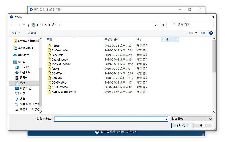Open 크기 column filter dropdown
This screenshot has height=142, width=225.
pyautogui.click(x=177, y=39)
